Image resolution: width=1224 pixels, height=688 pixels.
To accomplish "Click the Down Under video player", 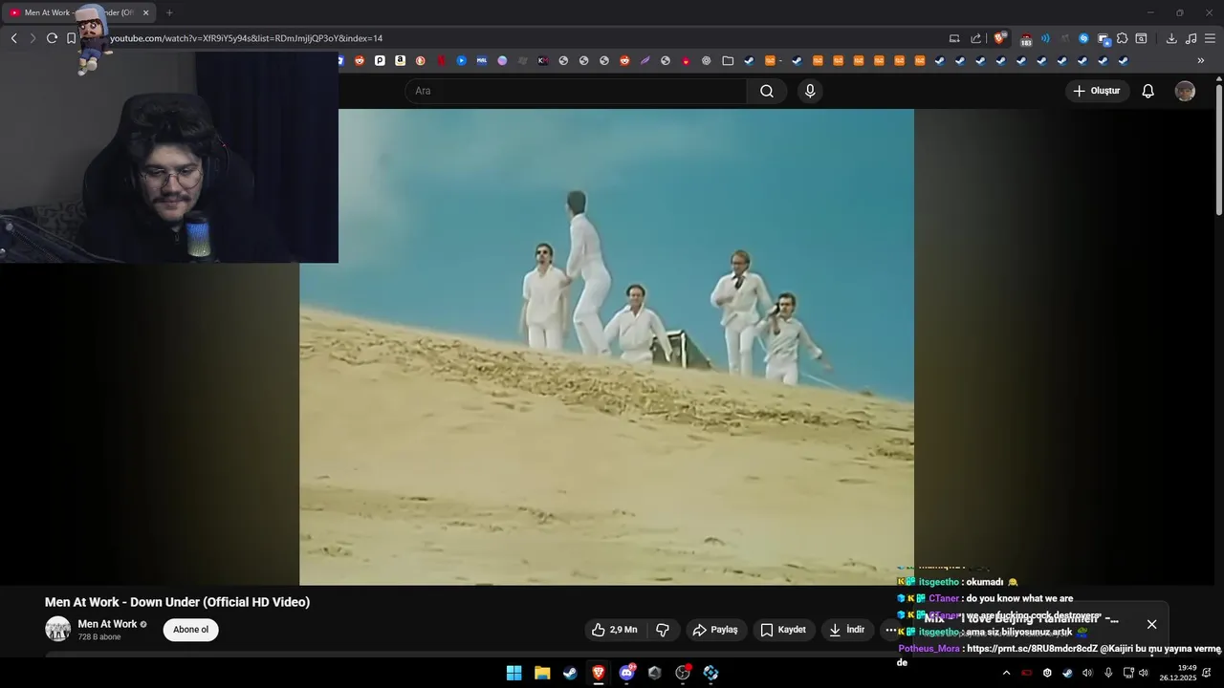I will (606, 347).
